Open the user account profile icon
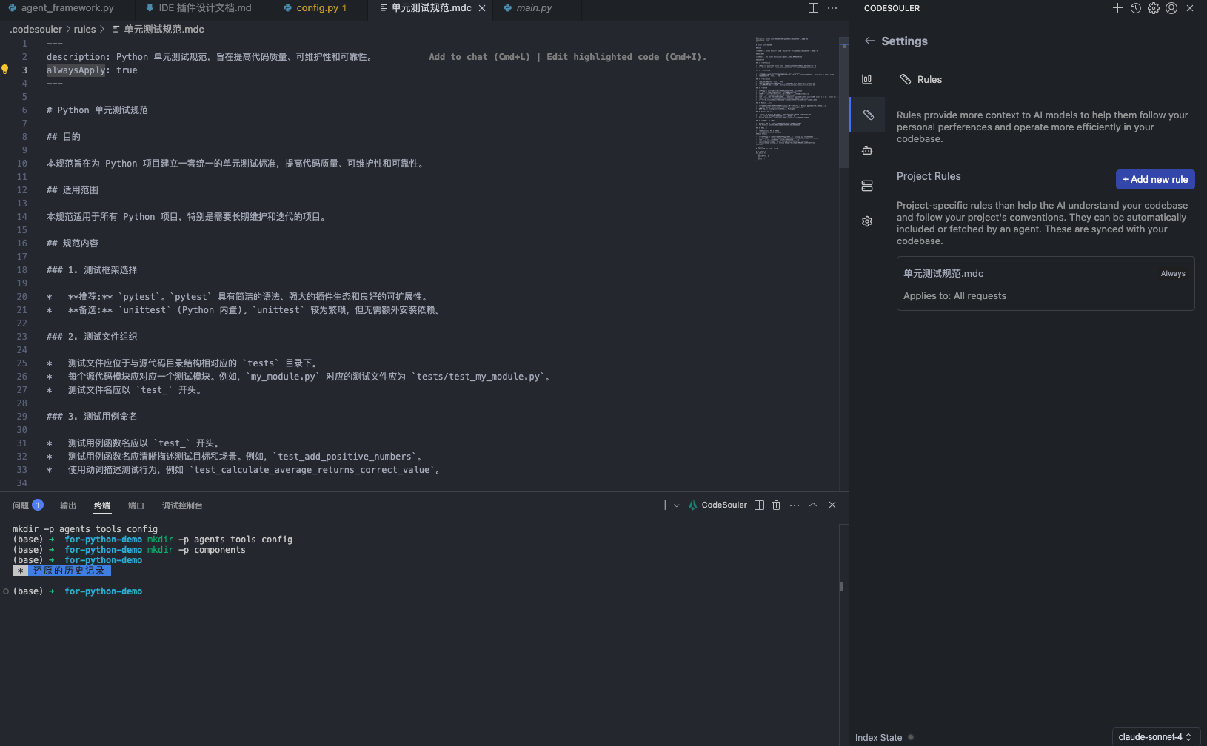 [1171, 8]
